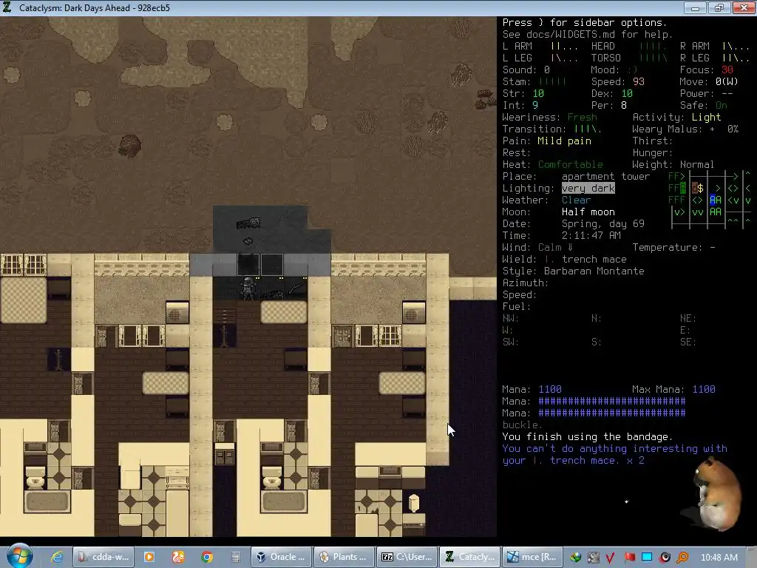Click the 'apartment tower' place text

[606, 176]
